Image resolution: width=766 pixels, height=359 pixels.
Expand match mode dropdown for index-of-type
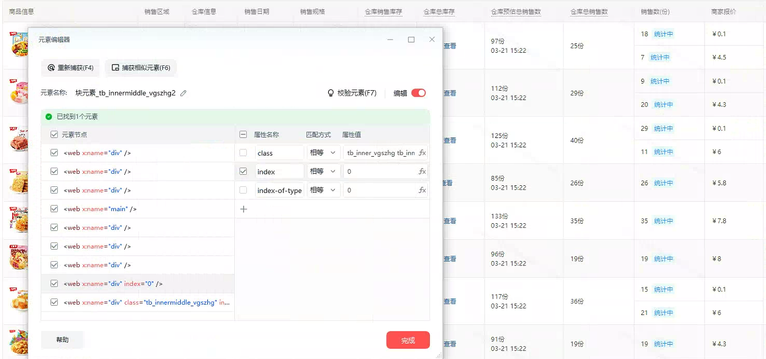(323, 190)
